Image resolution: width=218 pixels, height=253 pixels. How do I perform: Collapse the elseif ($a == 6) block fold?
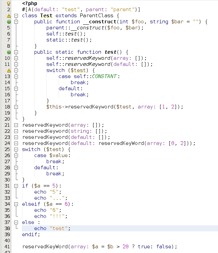(x=16, y=204)
